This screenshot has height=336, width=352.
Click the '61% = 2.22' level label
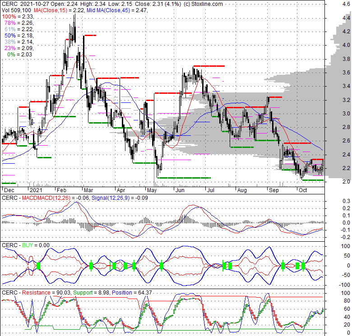coord(19,29)
